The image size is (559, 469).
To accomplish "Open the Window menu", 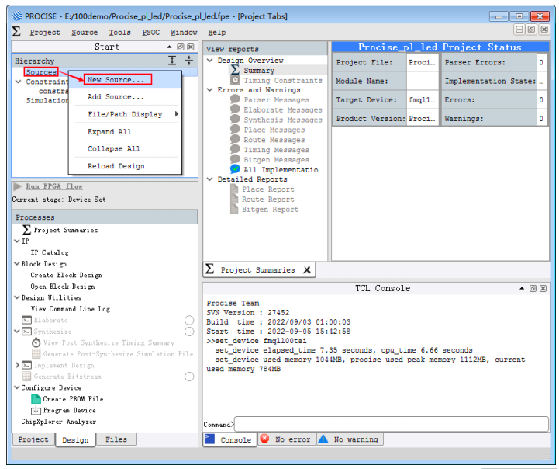I will coord(184,33).
